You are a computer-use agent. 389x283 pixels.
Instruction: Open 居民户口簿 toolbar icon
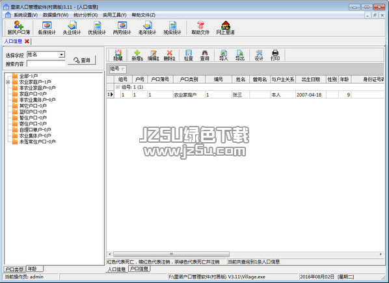tap(19, 28)
